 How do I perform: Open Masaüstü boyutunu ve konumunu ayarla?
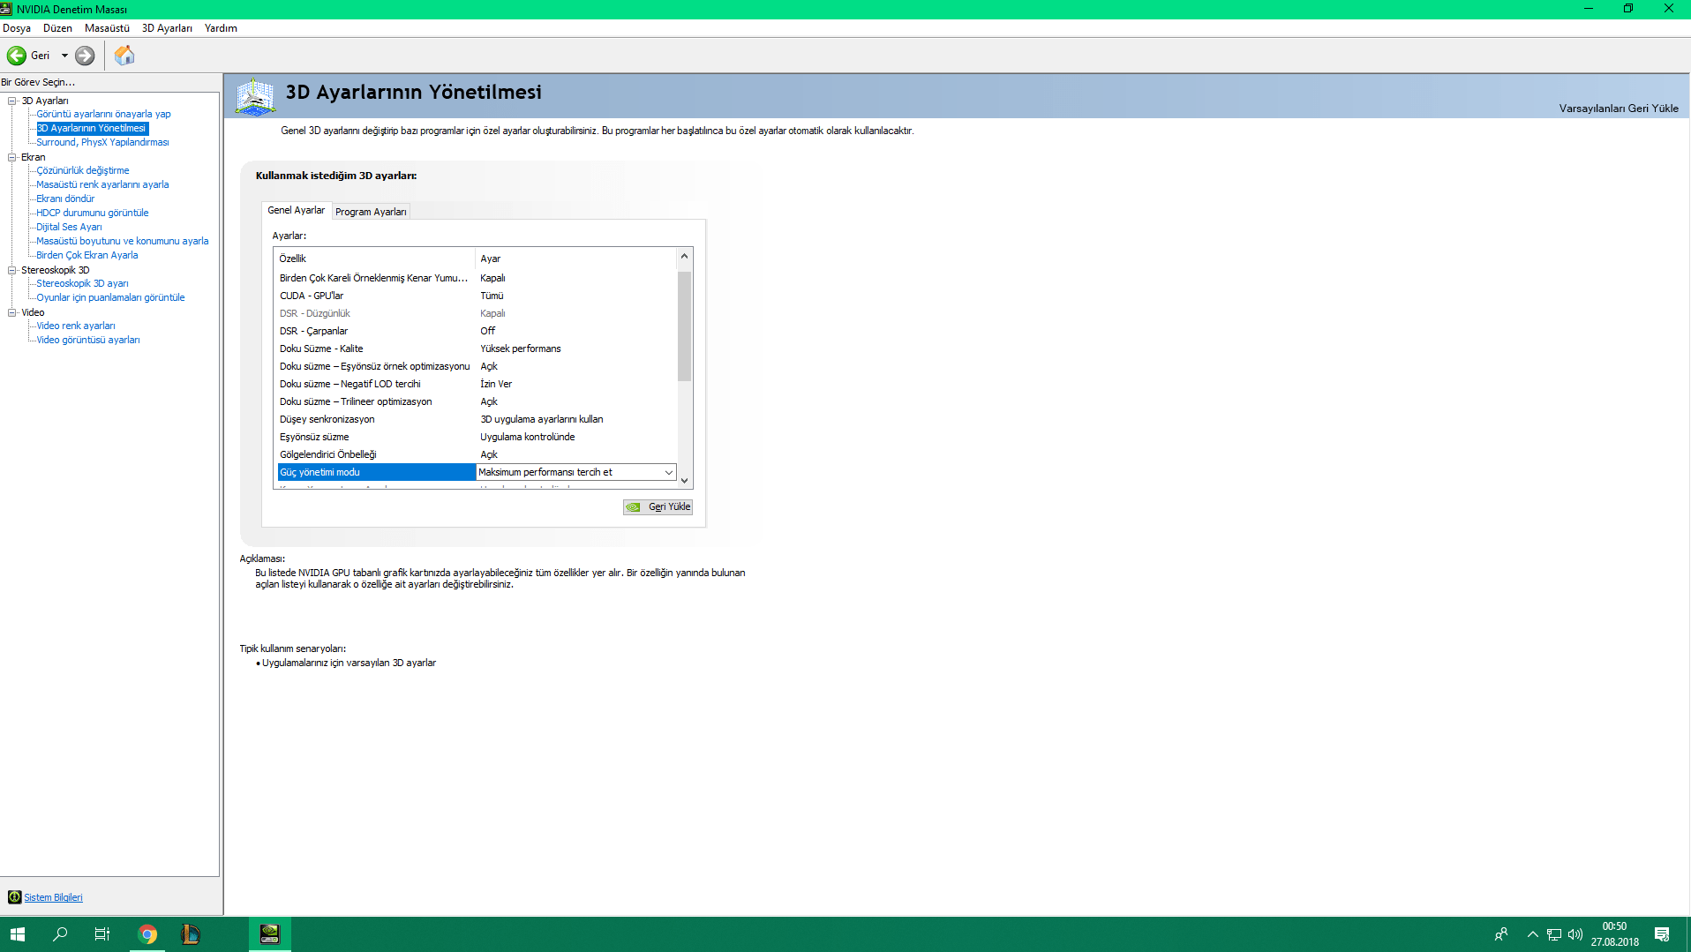pyautogui.click(x=123, y=241)
